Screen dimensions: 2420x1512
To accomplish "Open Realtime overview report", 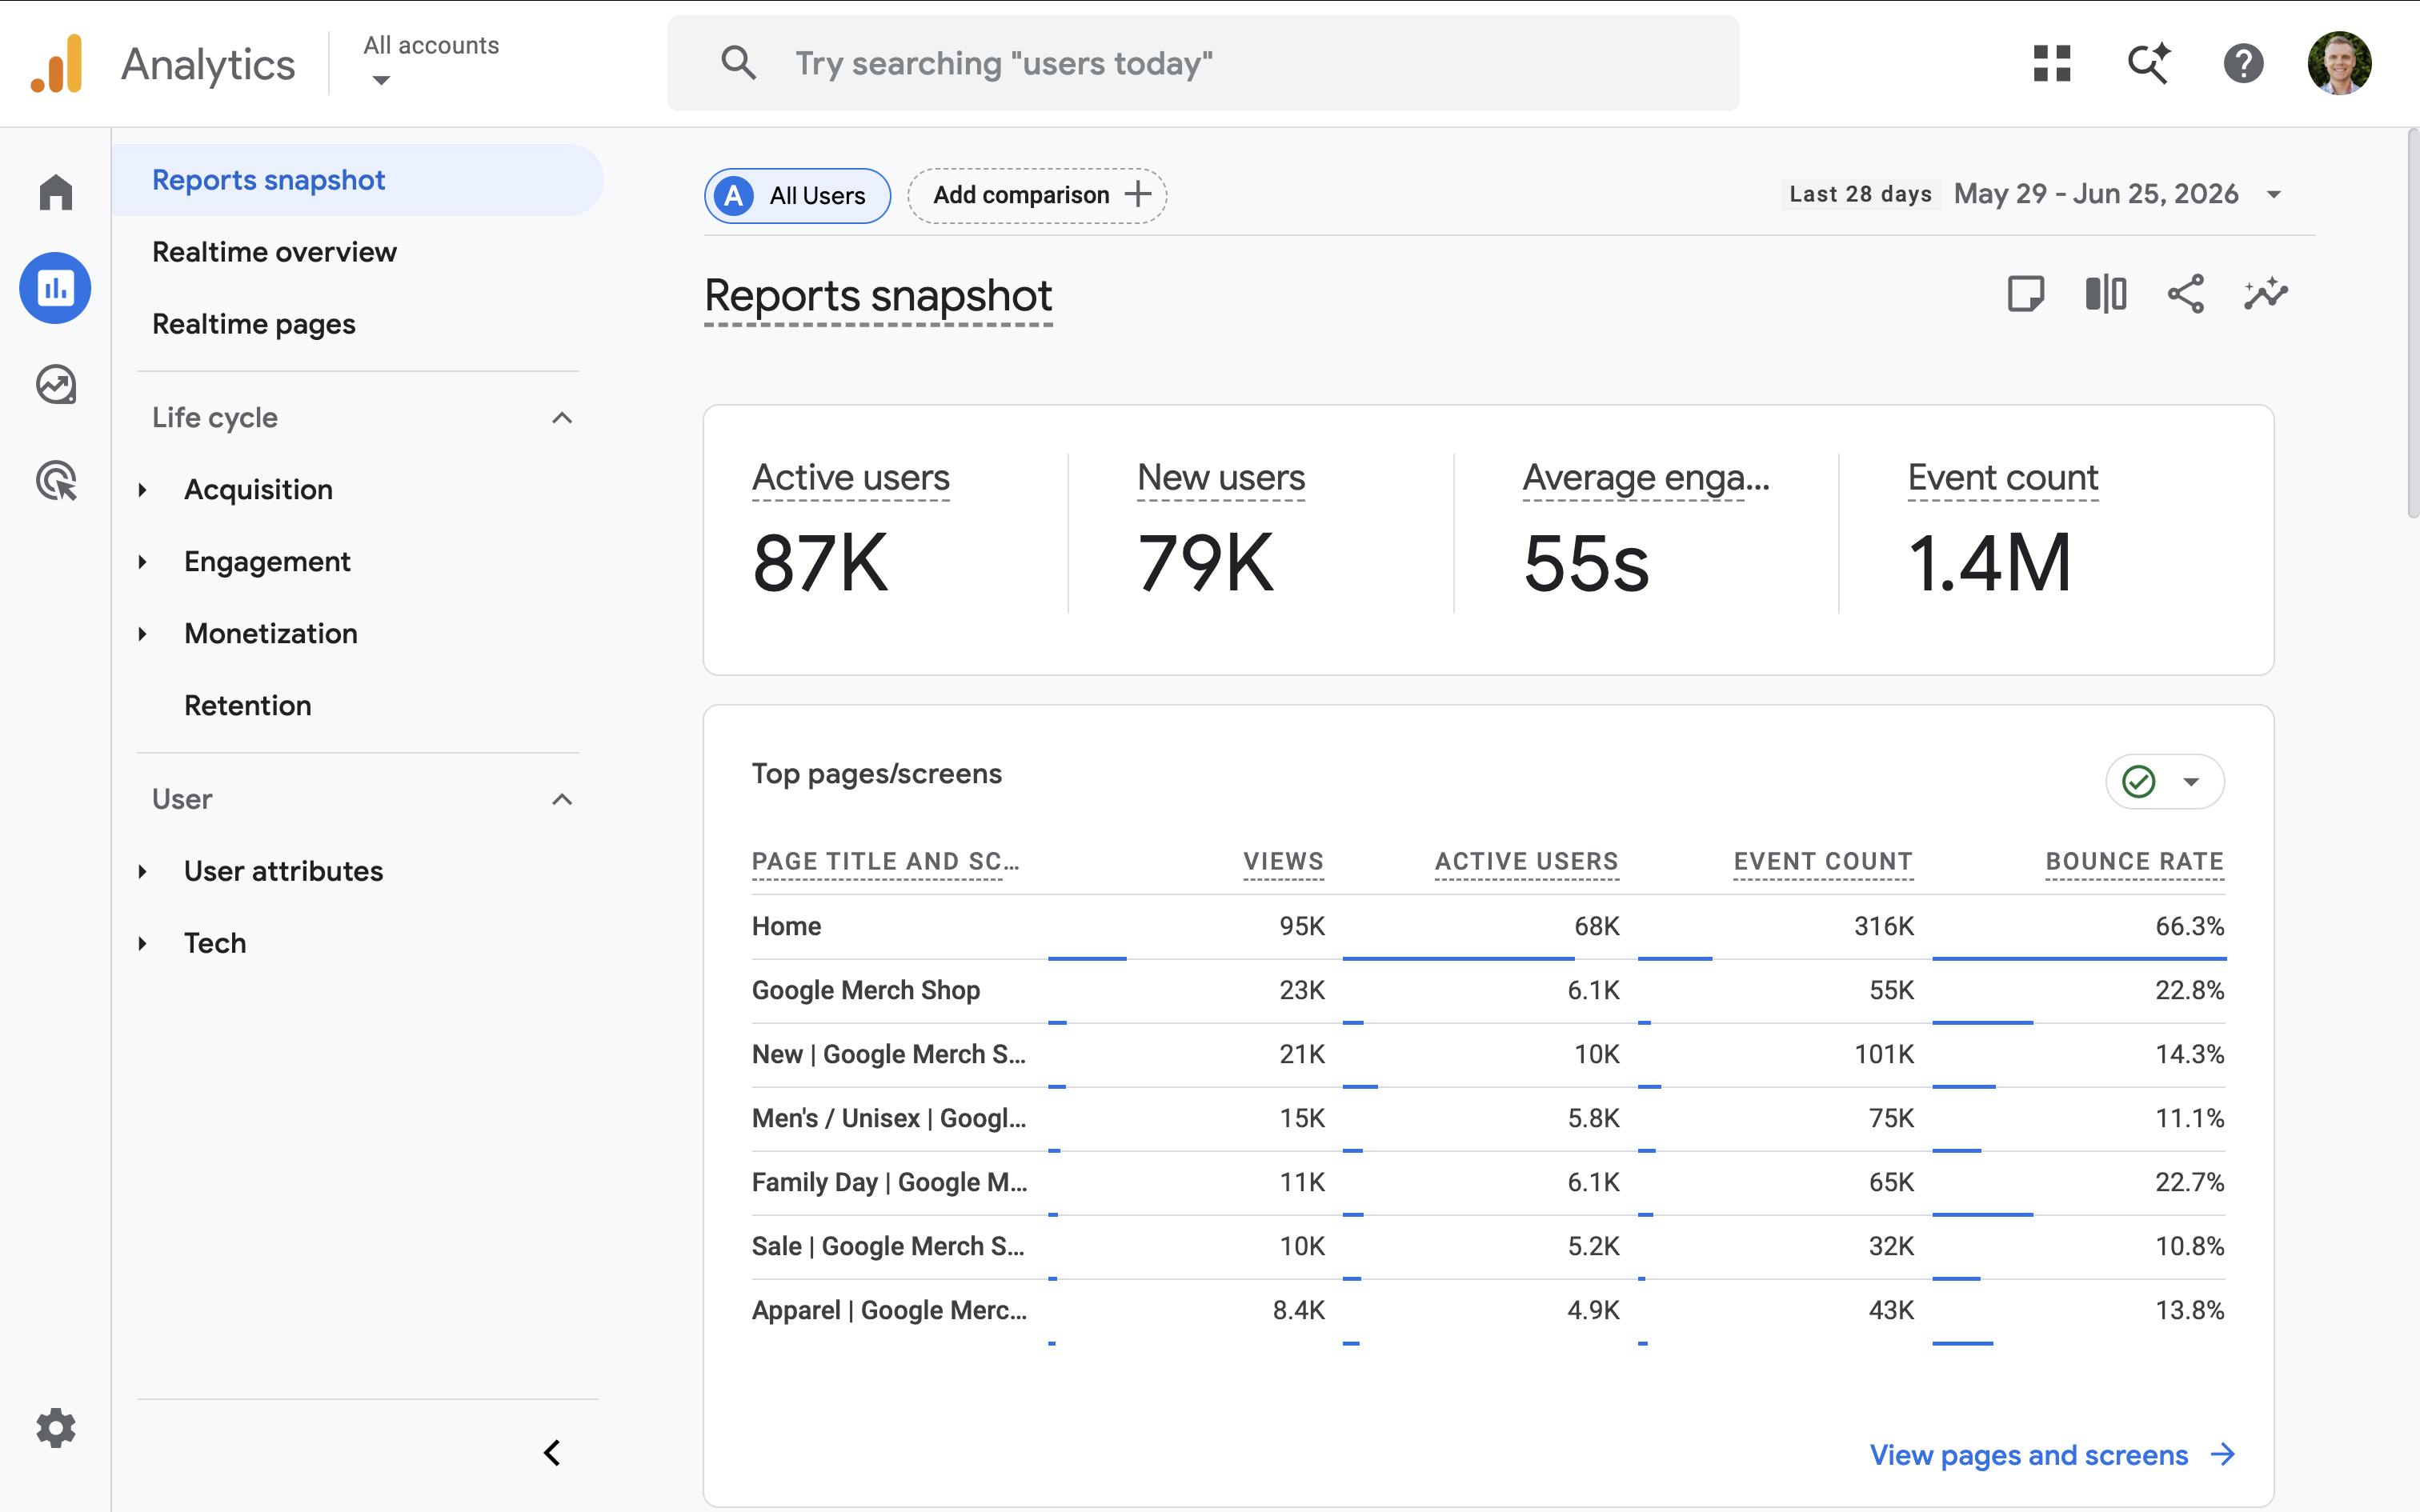I will coord(274,252).
